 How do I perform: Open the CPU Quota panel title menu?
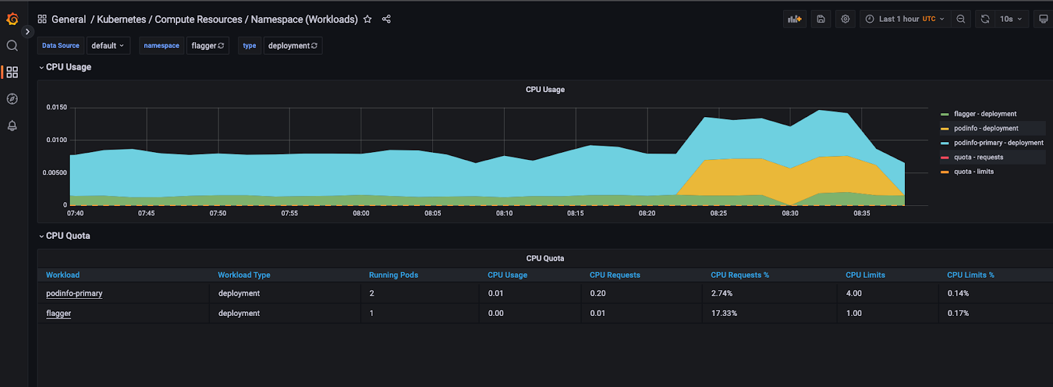coord(545,259)
